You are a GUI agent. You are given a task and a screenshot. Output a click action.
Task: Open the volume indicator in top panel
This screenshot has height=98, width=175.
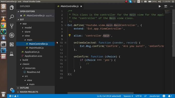tap(160, 2)
